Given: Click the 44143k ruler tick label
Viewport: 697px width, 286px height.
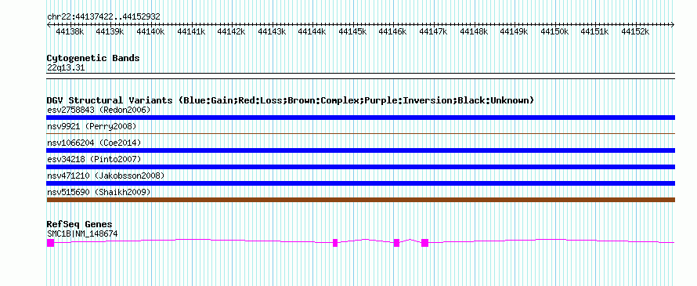Looking at the screenshot, I should point(272,31).
